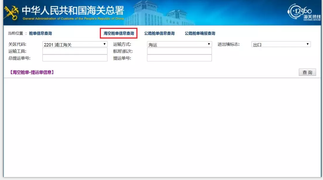Expand the 进出境标志 dropdown showing 出口
The image size is (323, 180).
click(281, 44)
